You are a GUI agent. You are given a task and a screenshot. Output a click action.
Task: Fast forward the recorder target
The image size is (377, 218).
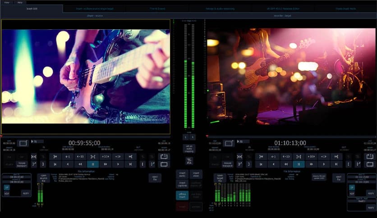pos(311,164)
